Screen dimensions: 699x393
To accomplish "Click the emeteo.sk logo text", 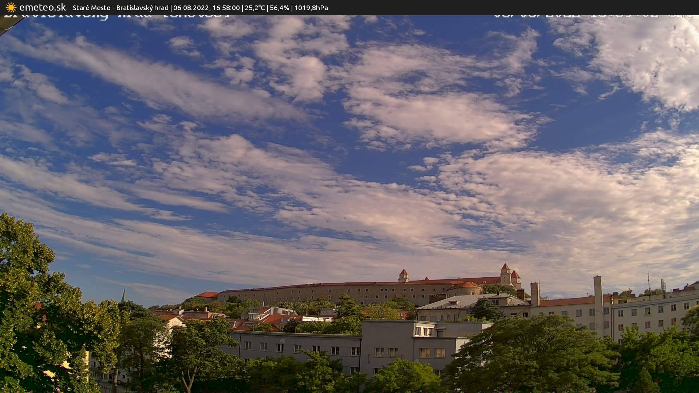I will (x=43, y=7).
